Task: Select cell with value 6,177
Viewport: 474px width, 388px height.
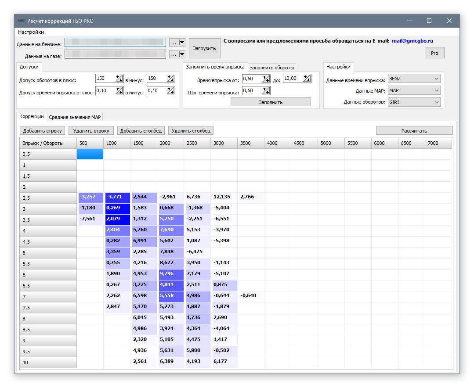Action: tap(224, 363)
